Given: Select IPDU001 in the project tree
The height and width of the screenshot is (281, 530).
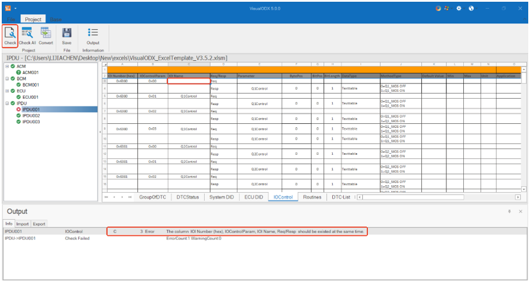Looking at the screenshot, I should 31,110.
